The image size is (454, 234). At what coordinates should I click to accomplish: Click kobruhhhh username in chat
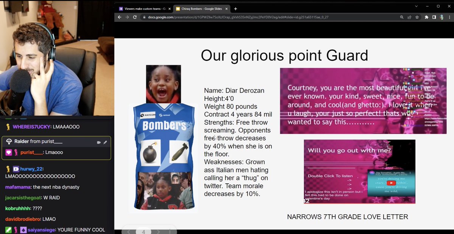coord(18,208)
